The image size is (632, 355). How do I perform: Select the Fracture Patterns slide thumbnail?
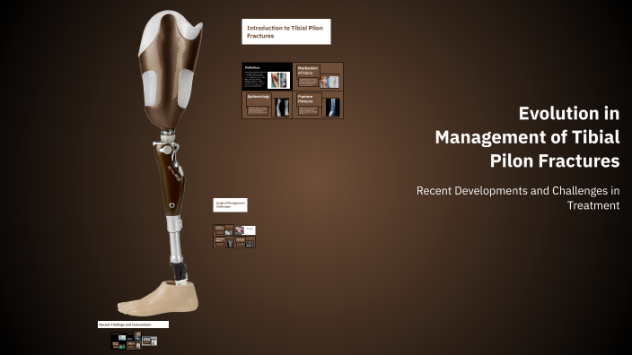pos(318,105)
